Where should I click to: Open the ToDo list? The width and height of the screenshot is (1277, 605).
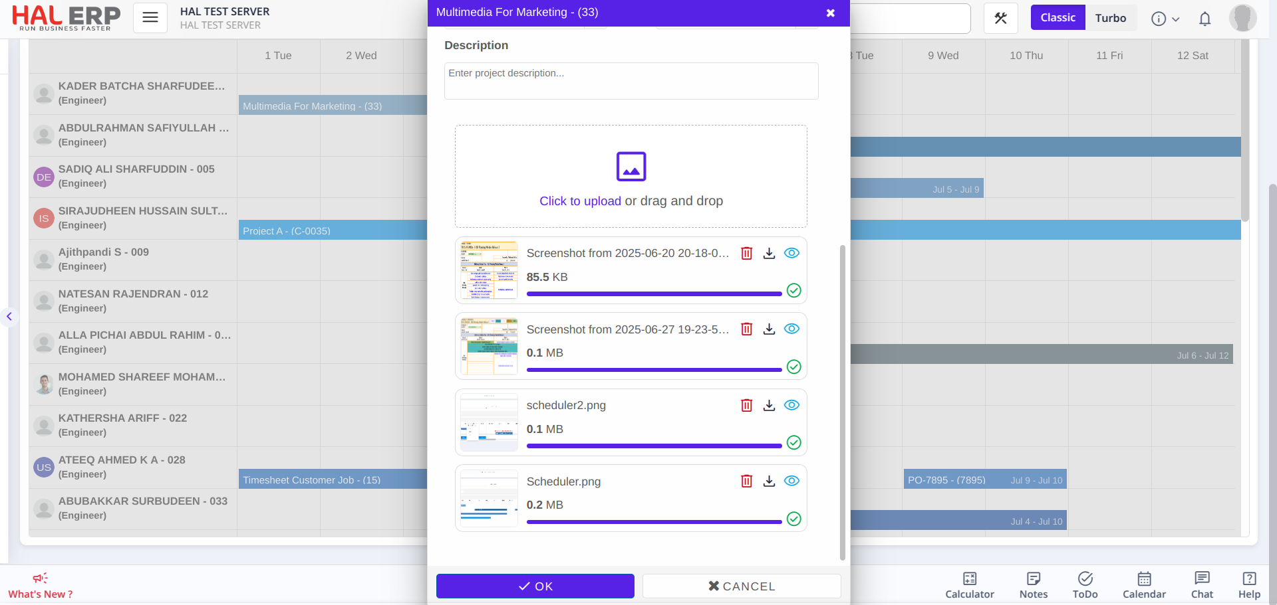point(1085,584)
